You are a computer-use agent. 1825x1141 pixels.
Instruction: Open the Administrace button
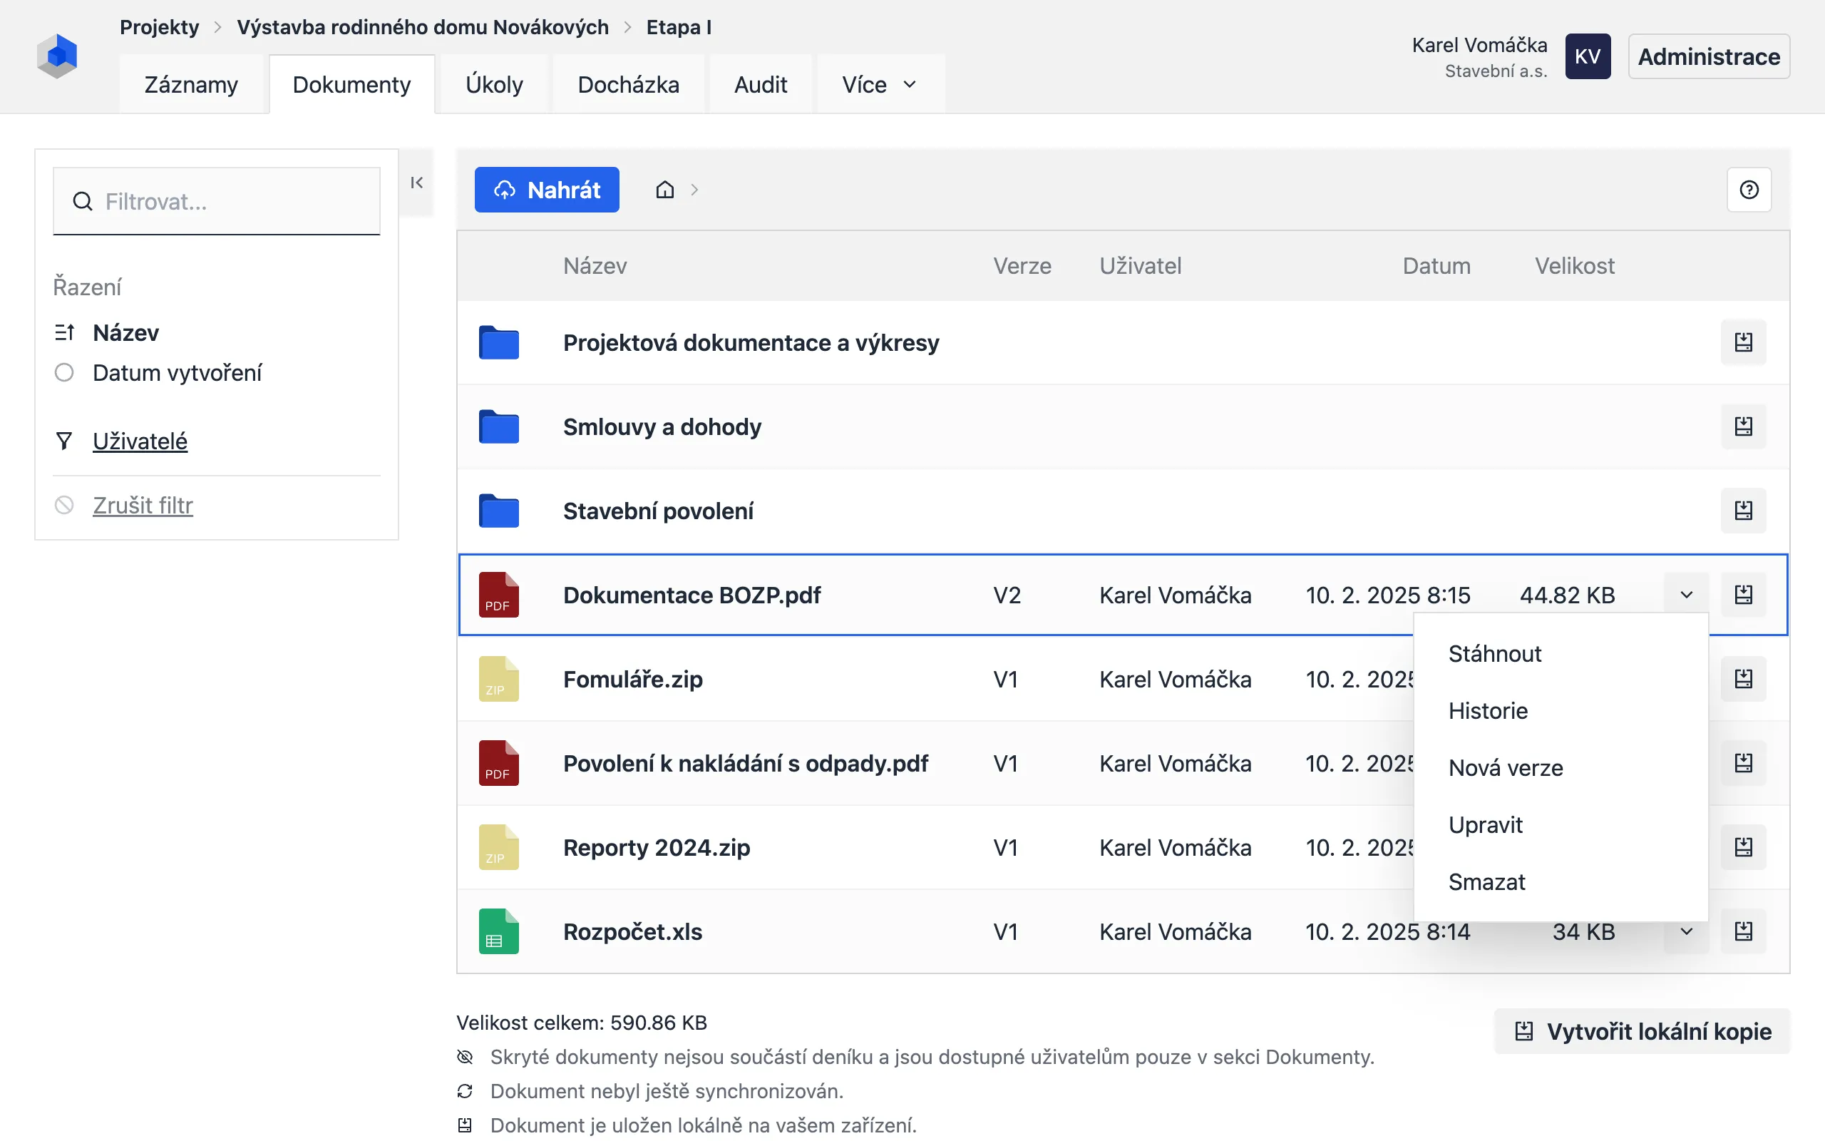pyautogui.click(x=1709, y=56)
